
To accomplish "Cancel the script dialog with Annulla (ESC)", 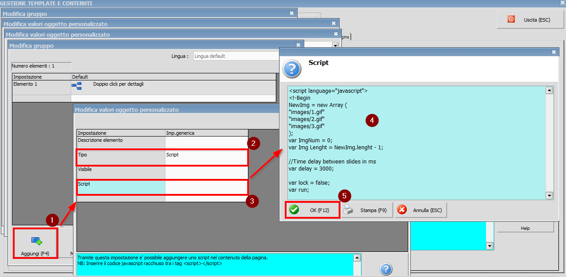I will coord(421,210).
